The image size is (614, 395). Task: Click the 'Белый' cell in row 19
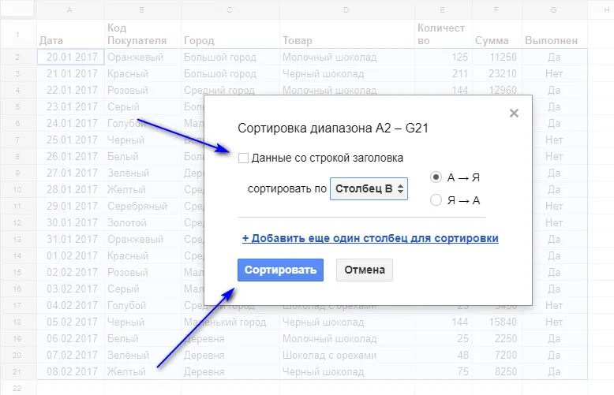143,338
